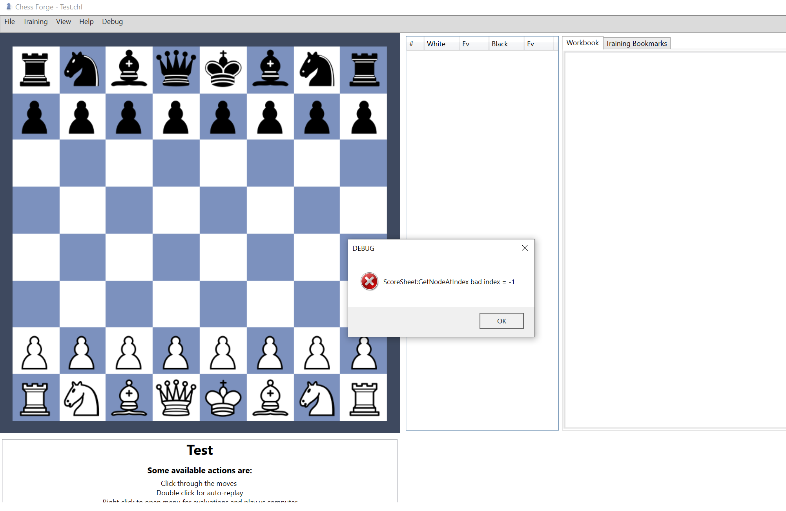This screenshot has width=786, height=511.
Task: Select the black pawn on e7
Action: [x=223, y=117]
